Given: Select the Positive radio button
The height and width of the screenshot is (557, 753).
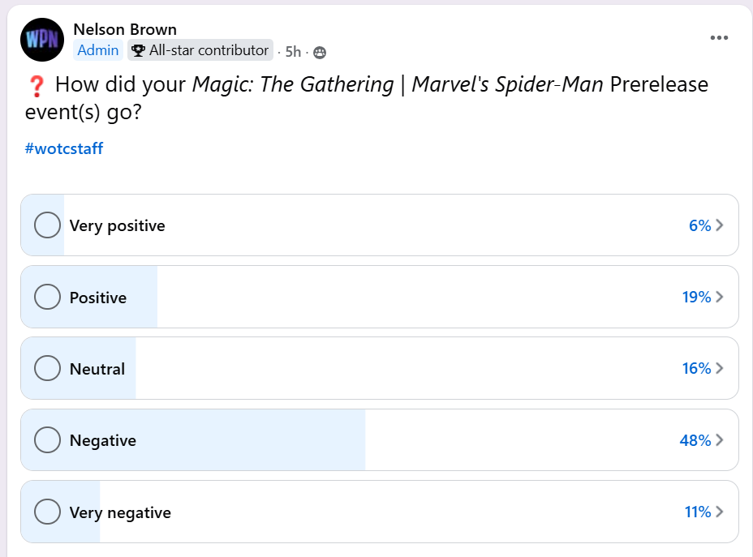Looking at the screenshot, I should pyautogui.click(x=48, y=298).
